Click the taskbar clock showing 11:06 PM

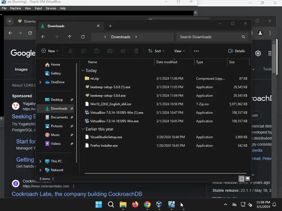click(x=263, y=204)
